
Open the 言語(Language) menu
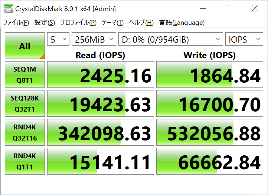pos(182,23)
